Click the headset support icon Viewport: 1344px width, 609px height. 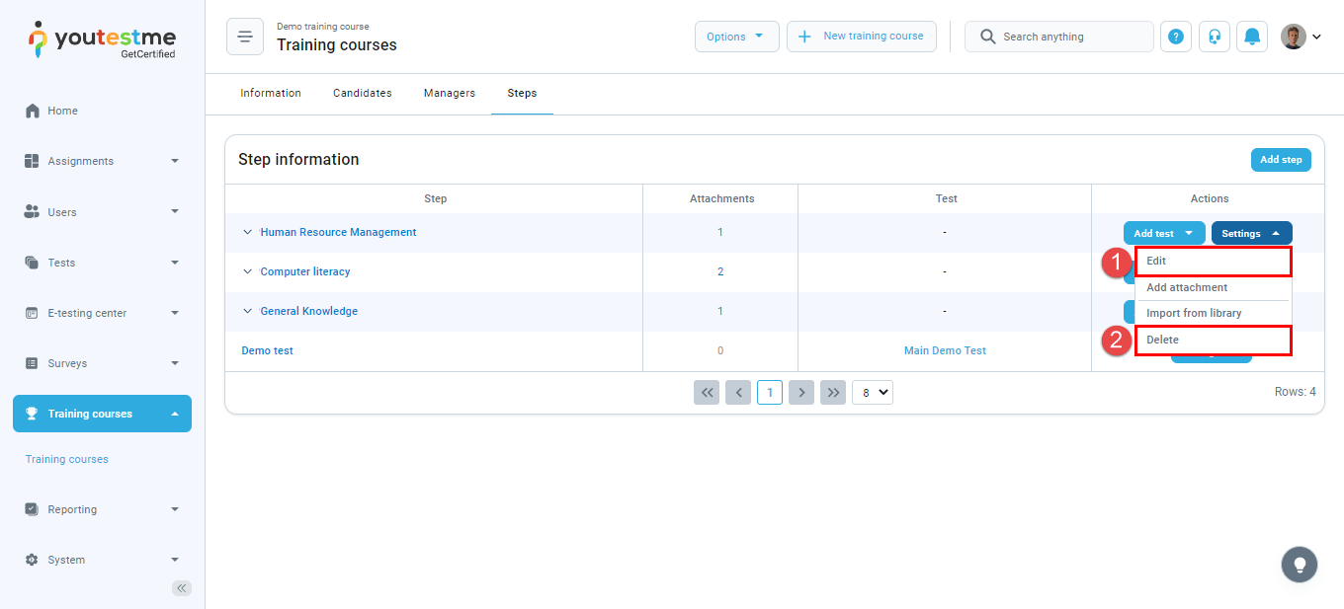click(x=1214, y=37)
